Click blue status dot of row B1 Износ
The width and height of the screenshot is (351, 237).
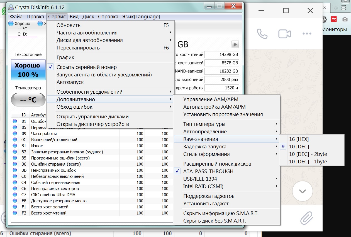click(x=14, y=146)
